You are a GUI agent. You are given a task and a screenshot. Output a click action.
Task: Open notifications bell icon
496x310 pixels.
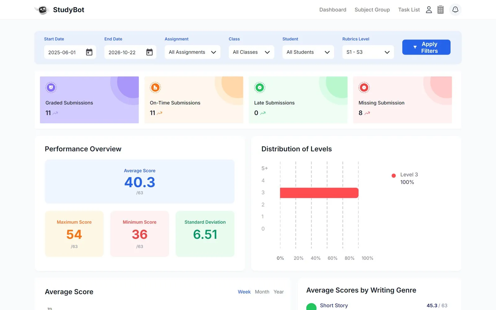coord(455,10)
